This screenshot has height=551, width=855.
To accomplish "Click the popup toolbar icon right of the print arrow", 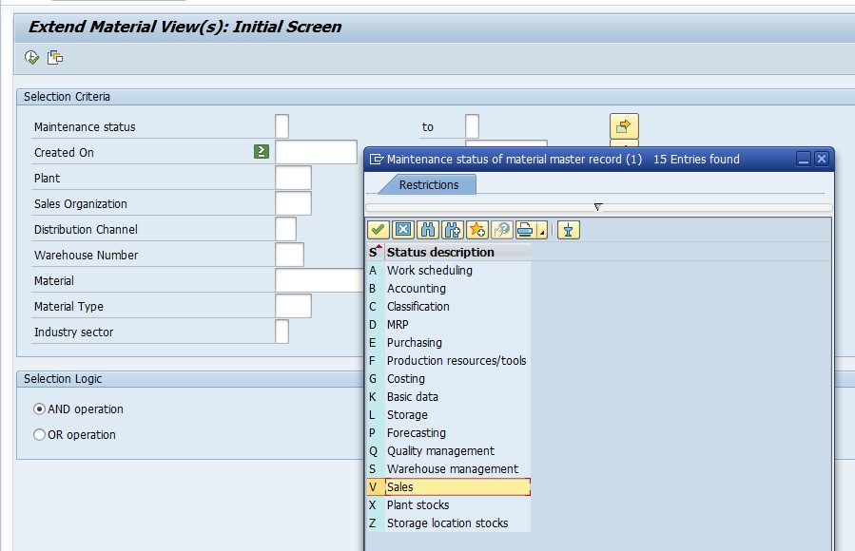I will pyautogui.click(x=568, y=230).
